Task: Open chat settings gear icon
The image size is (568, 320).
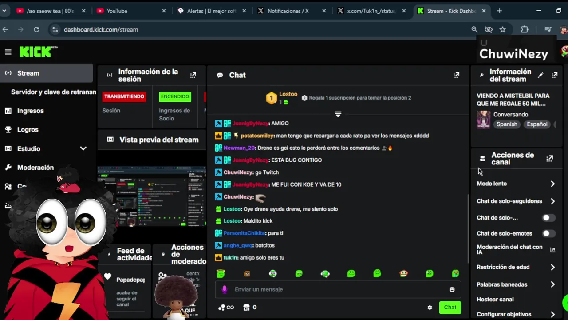Action: (430, 307)
